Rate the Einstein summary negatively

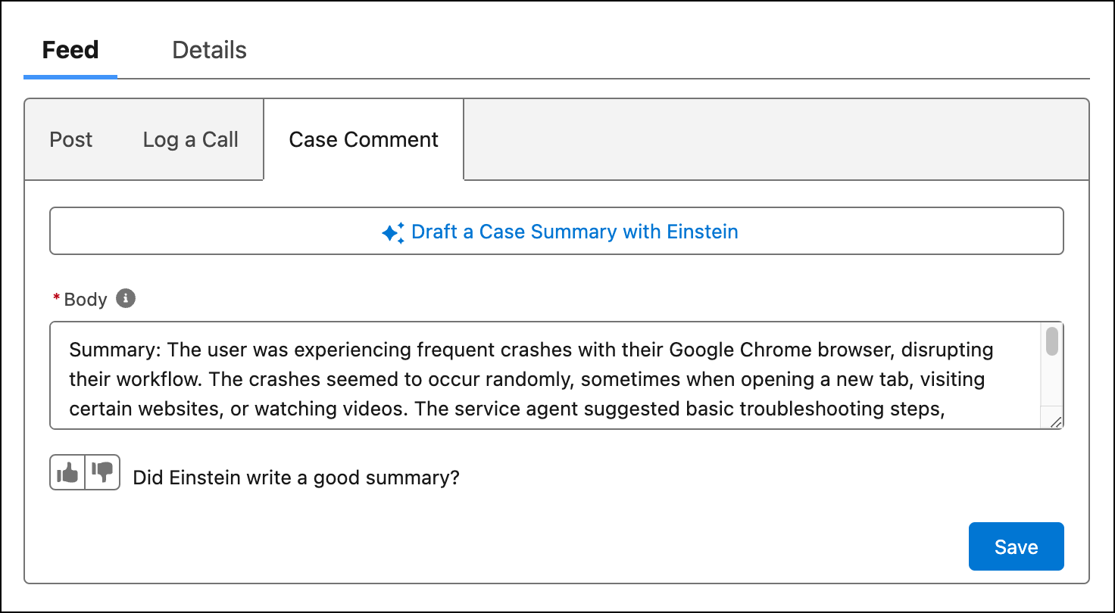tap(102, 471)
